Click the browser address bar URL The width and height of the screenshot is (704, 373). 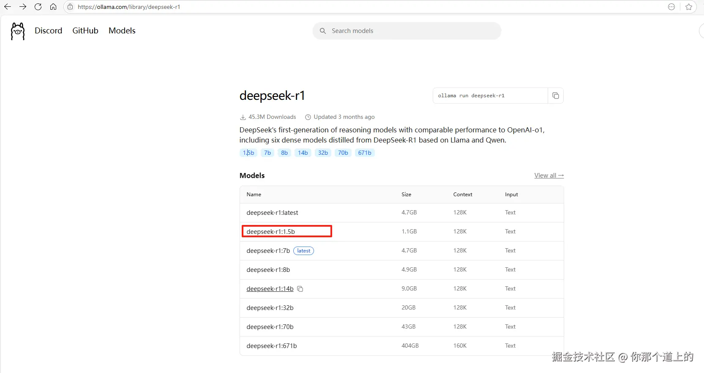click(x=129, y=7)
